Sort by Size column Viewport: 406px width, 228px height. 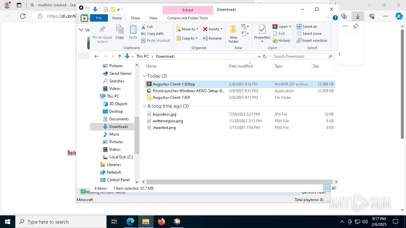click(323, 66)
